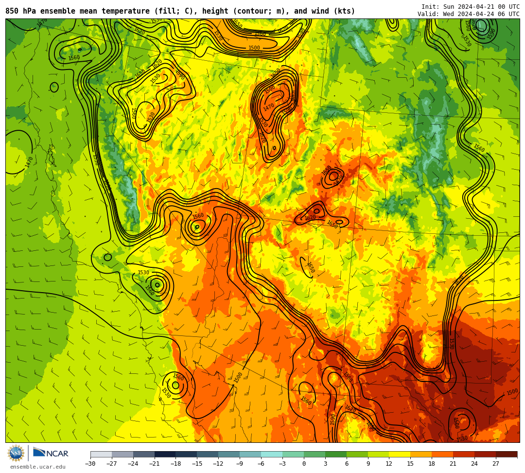Pick the aqua swatch between -6 and -3
Viewport: 525px width, 473px height.
272,454
